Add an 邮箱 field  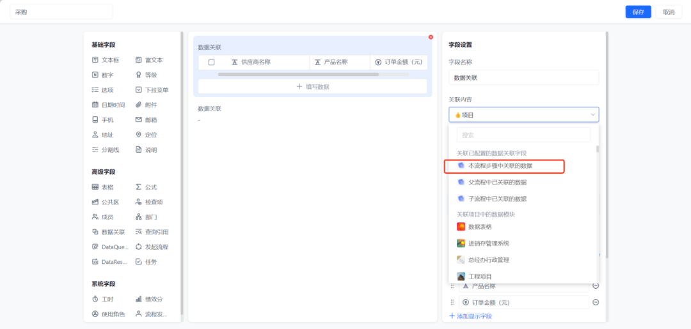click(147, 119)
